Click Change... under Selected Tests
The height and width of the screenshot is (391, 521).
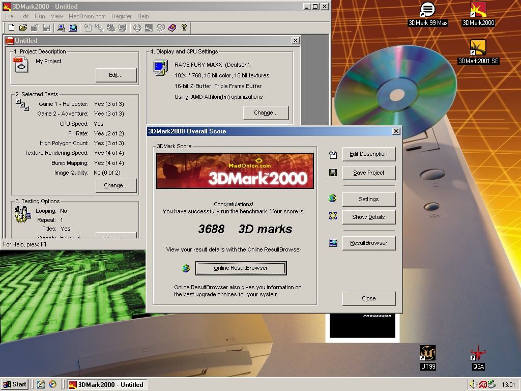pos(116,185)
